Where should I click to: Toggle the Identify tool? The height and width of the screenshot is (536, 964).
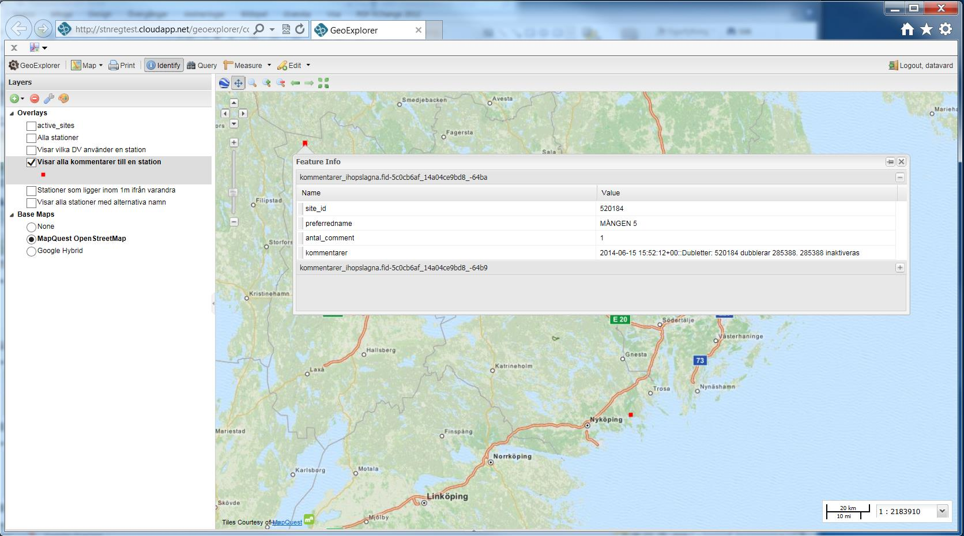coord(164,65)
